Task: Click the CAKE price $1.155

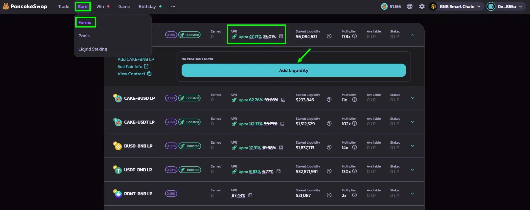Action: 391,6
